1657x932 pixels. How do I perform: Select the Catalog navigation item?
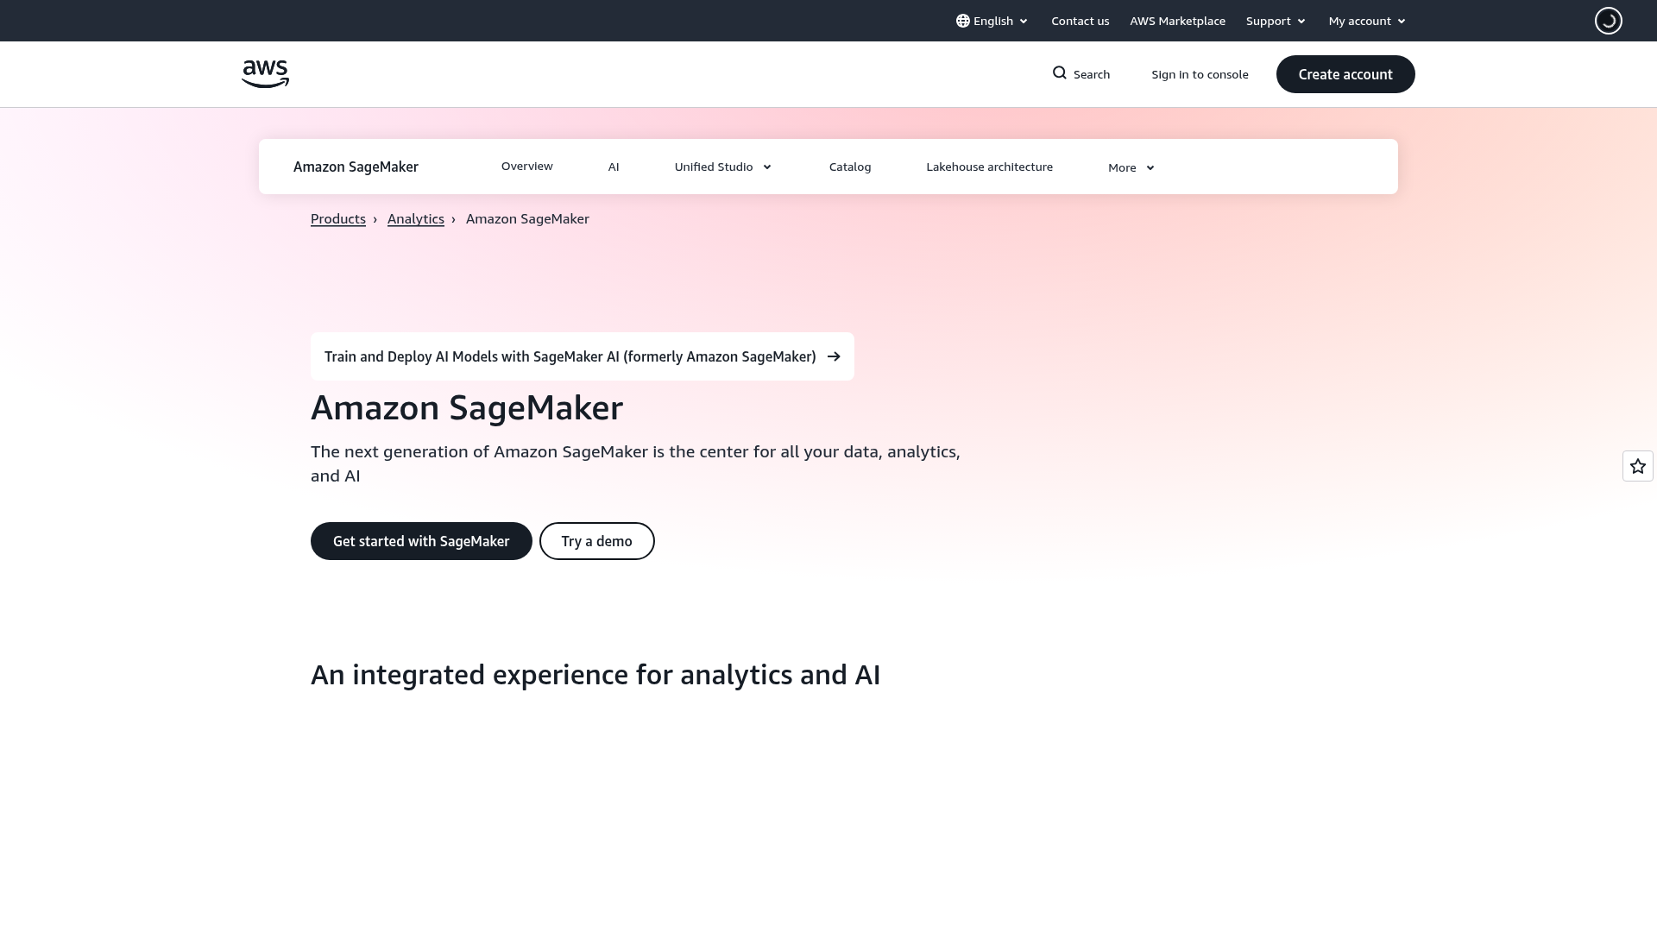[x=850, y=167]
